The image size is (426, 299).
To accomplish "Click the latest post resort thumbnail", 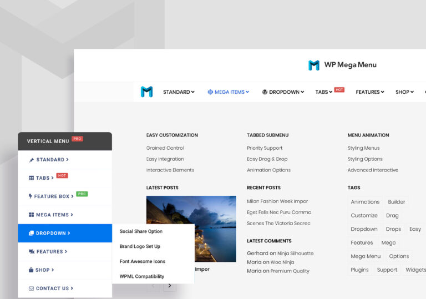I will point(191,229).
